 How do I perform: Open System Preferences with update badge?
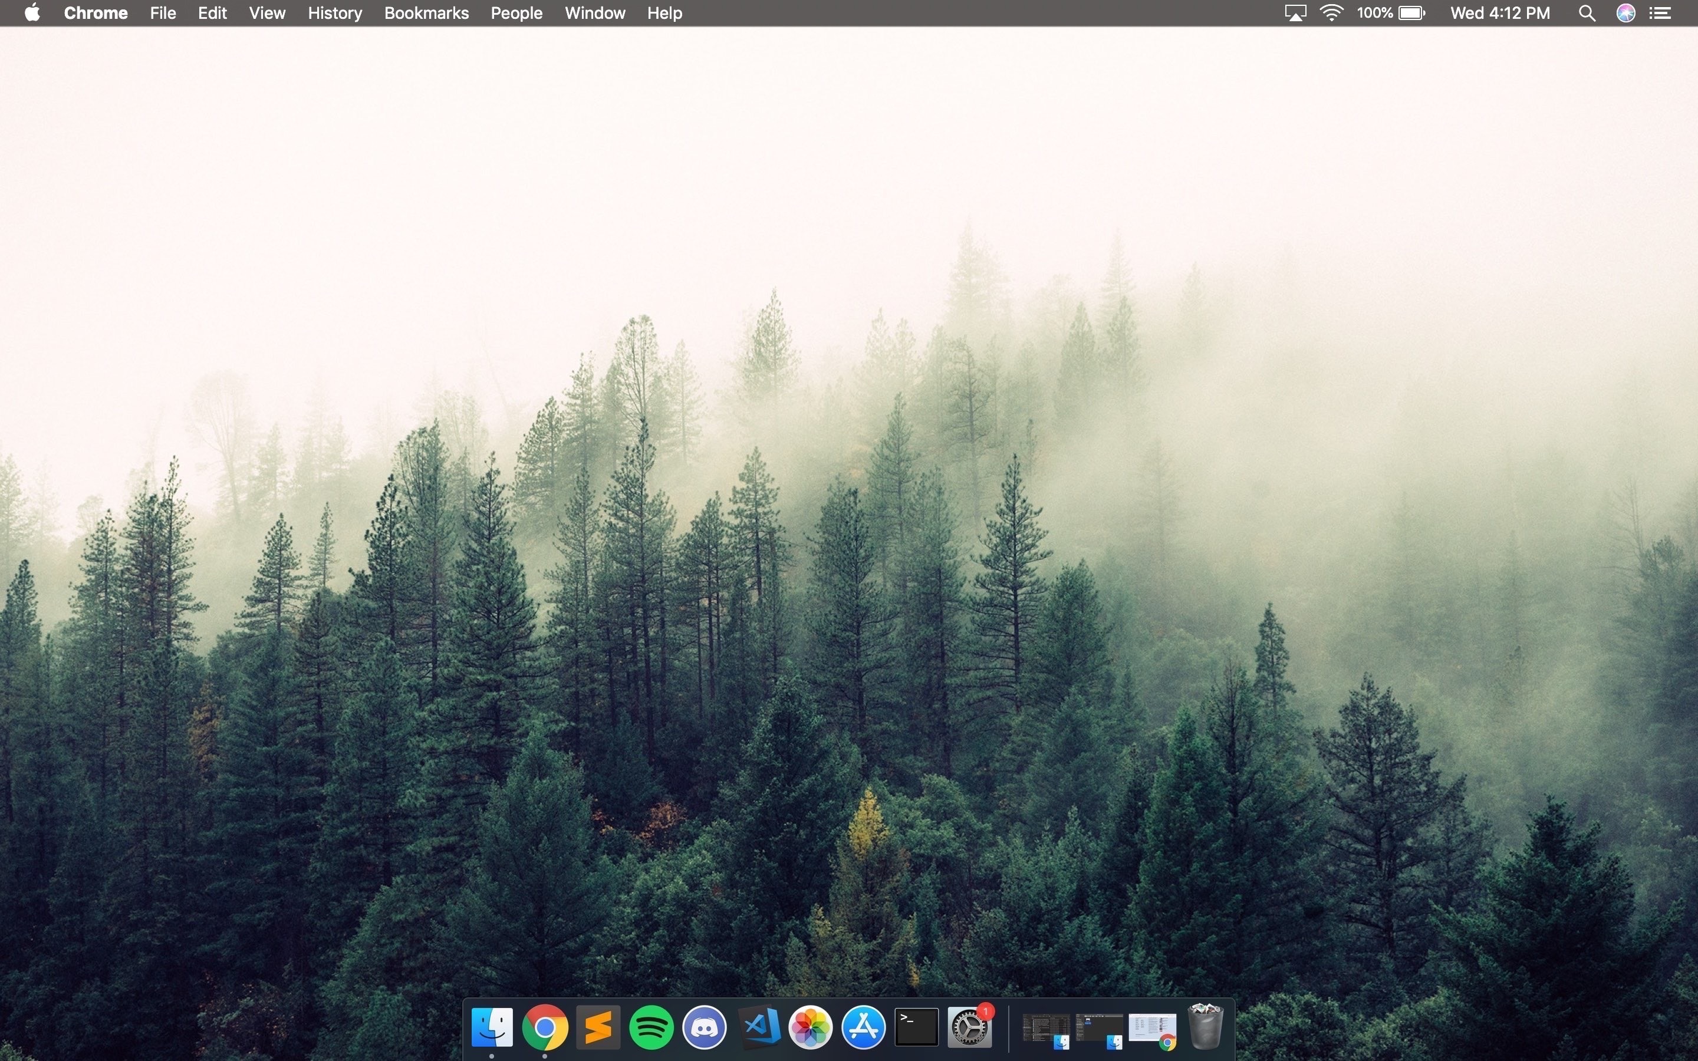[970, 1027]
